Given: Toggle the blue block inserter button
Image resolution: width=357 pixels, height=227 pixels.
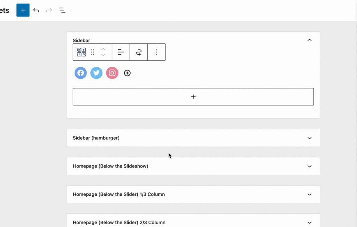Looking at the screenshot, I should click(23, 10).
